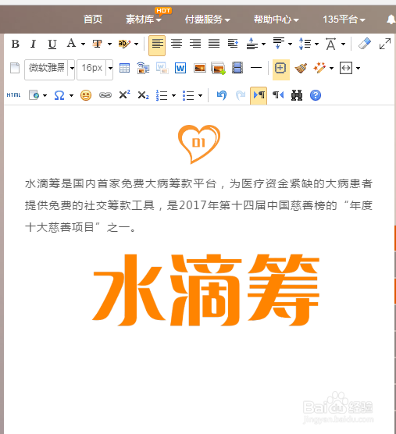This screenshot has height=434, width=396.
Task: Apply font color with the A icon
Action: (x=71, y=44)
